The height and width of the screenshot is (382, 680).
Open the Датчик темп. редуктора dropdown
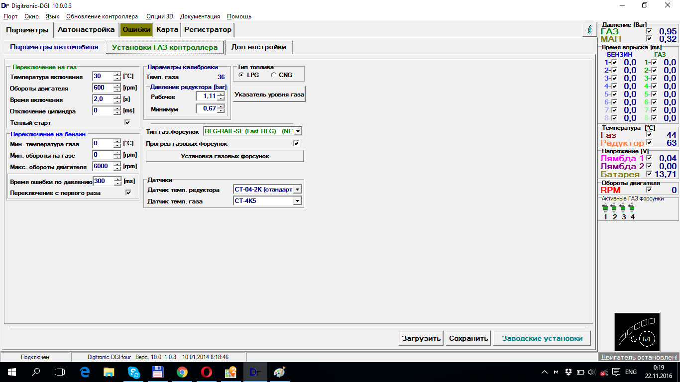point(297,190)
